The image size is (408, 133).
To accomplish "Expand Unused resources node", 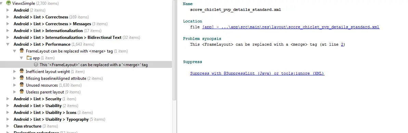I will tap(15, 85).
